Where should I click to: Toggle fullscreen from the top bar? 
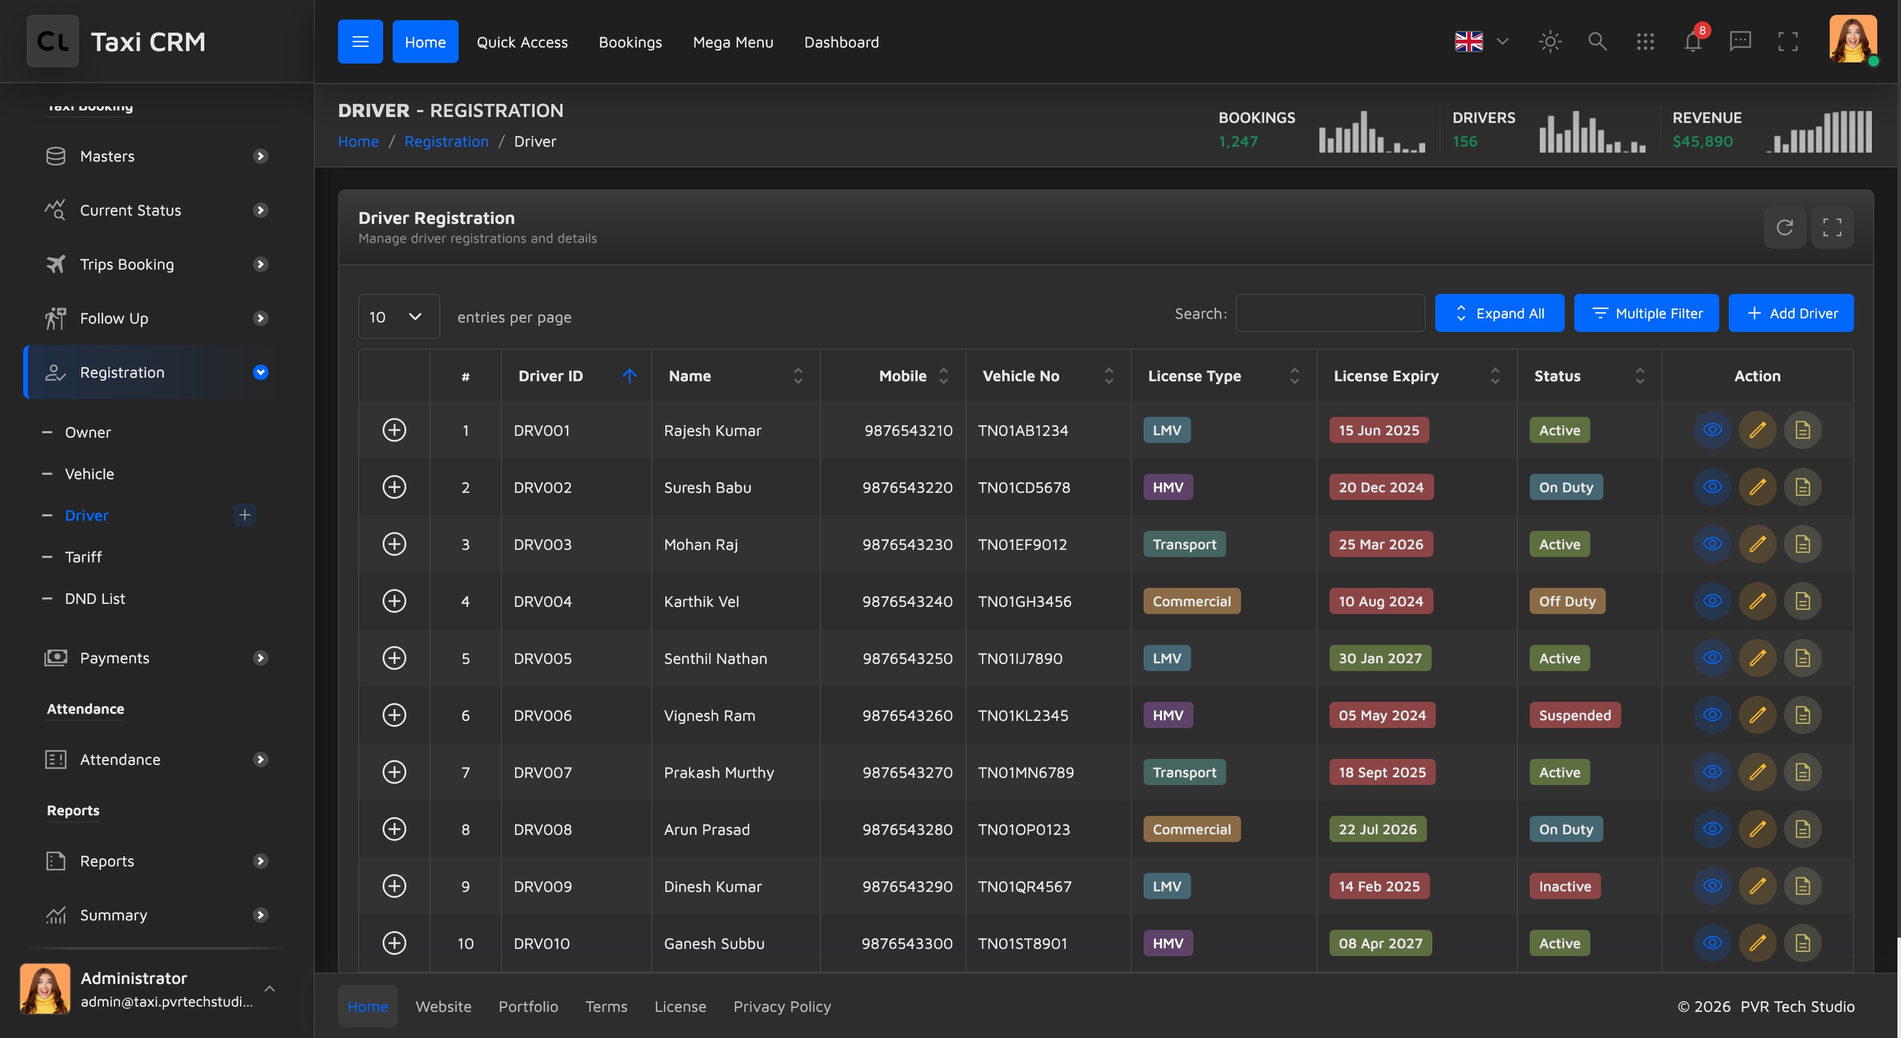click(x=1788, y=42)
